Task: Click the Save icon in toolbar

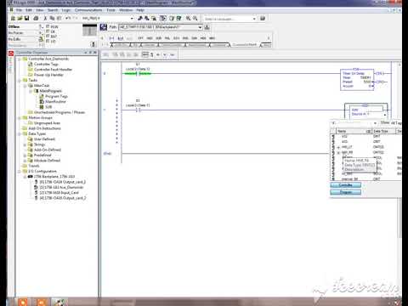Action: point(27,18)
